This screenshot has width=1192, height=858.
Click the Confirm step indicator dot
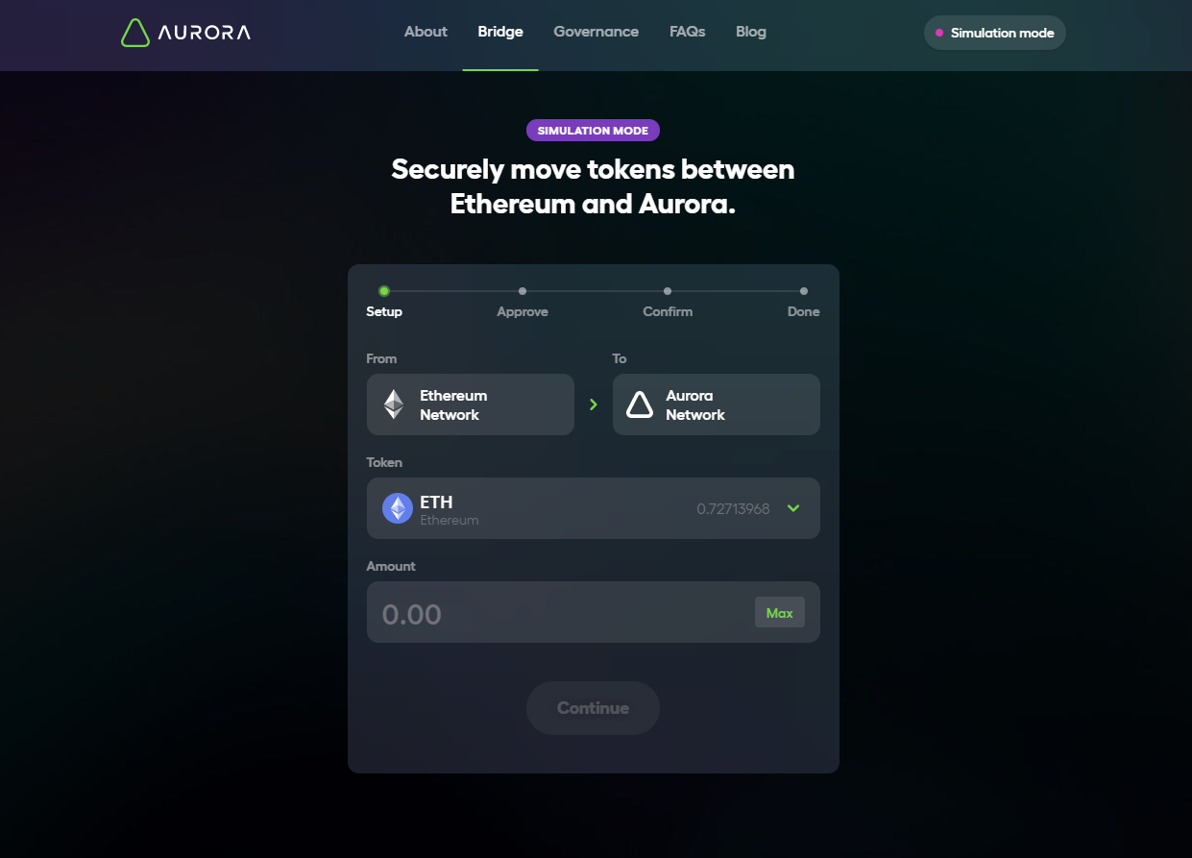pos(668,291)
